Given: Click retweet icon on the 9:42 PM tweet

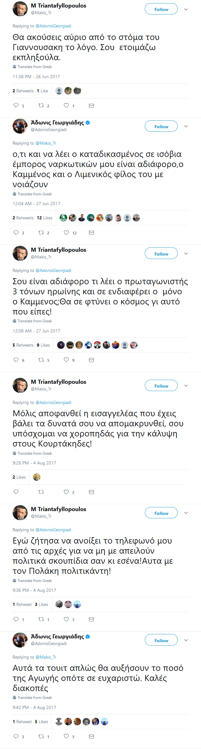Looking at the screenshot, I should (41, 736).
